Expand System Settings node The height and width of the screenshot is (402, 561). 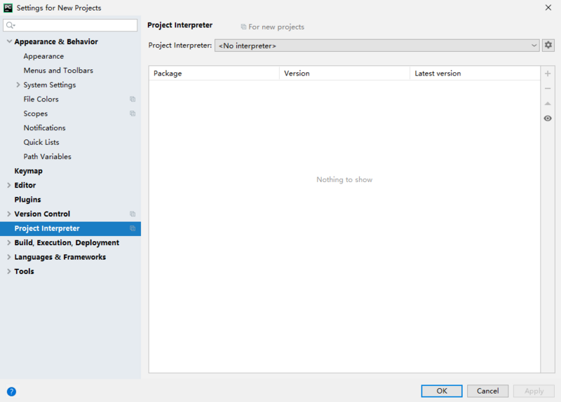tap(18, 85)
